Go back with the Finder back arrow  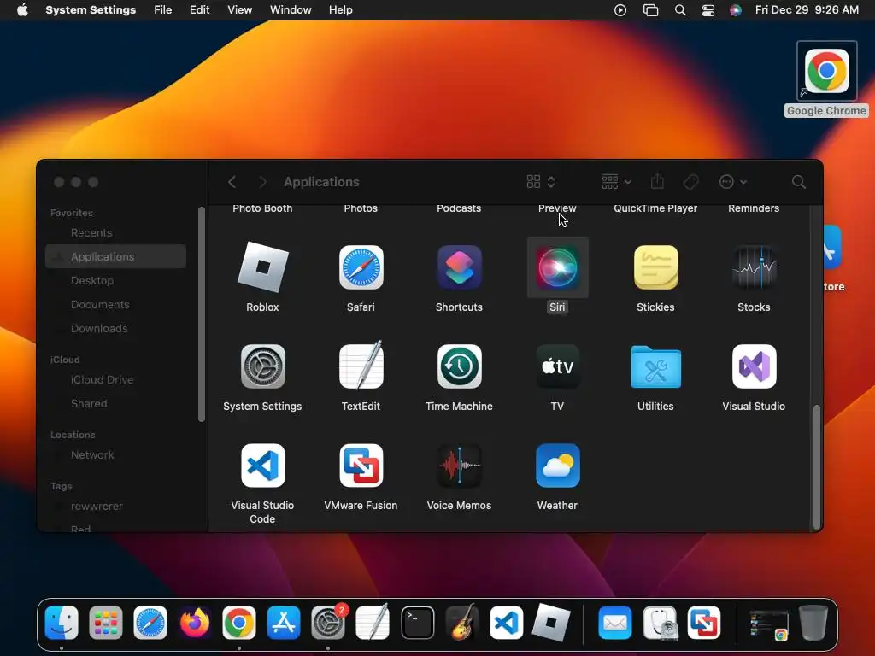tap(232, 182)
